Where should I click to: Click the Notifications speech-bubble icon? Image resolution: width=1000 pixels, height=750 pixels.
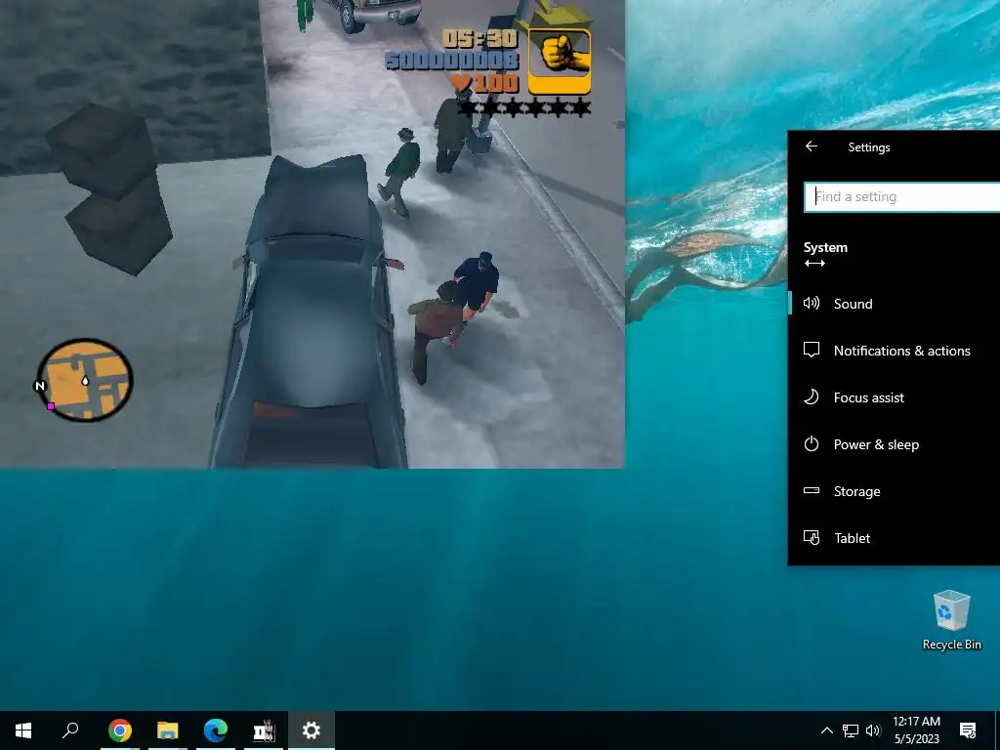(812, 351)
